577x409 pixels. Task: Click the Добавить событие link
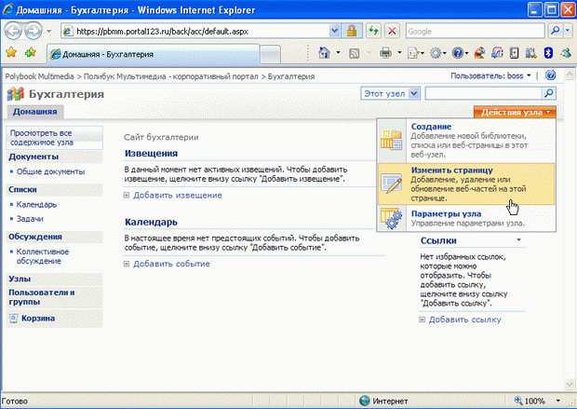tap(171, 264)
